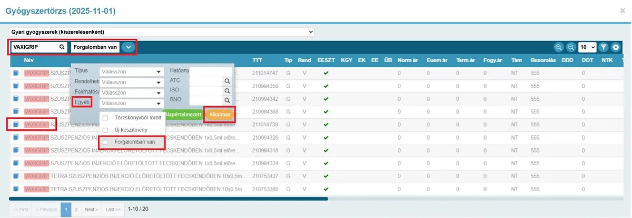632x218 pixels.
Task: Click TTT value 210753437
Action: [x=264, y=176]
